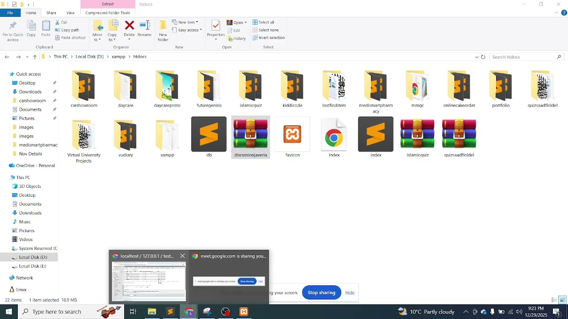The height and width of the screenshot is (319, 568).
Task: Open Customize Quick Access Toolbar dropdown
Action: [28, 4]
